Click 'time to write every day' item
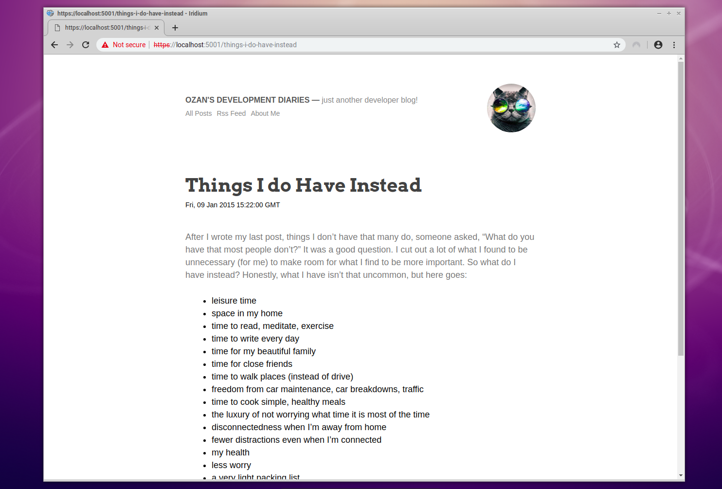The width and height of the screenshot is (722, 489). point(255,339)
